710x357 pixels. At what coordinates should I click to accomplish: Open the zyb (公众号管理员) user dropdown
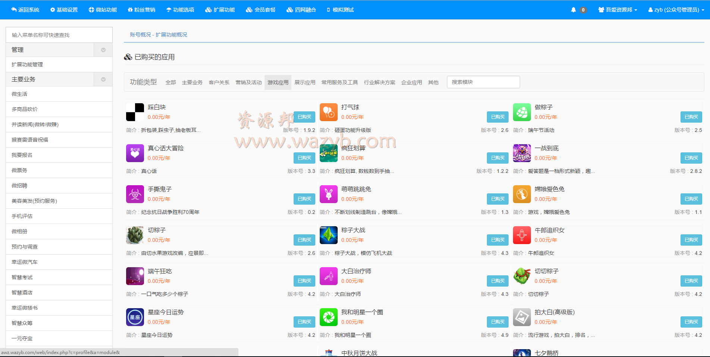click(676, 10)
